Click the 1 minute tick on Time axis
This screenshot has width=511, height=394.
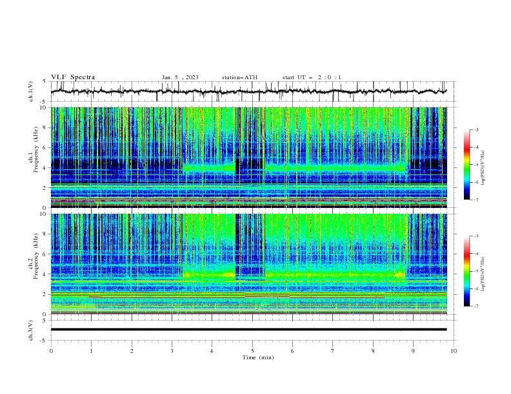(x=91, y=351)
